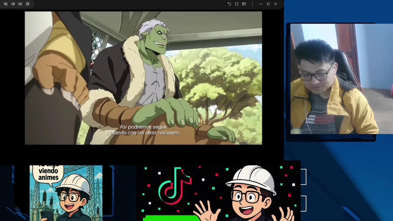This screenshot has width=393, height=221.
Task: Click the TikTok logo in the banner
Action: click(x=175, y=186)
